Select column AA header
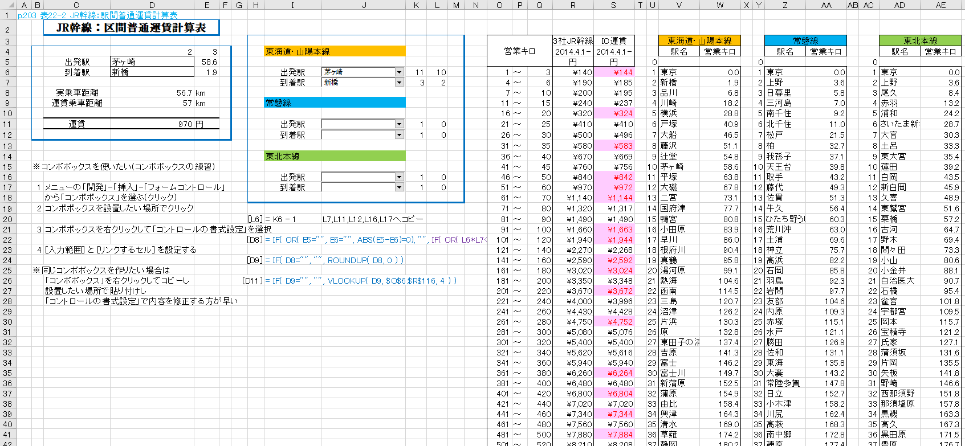 tap(826, 5)
